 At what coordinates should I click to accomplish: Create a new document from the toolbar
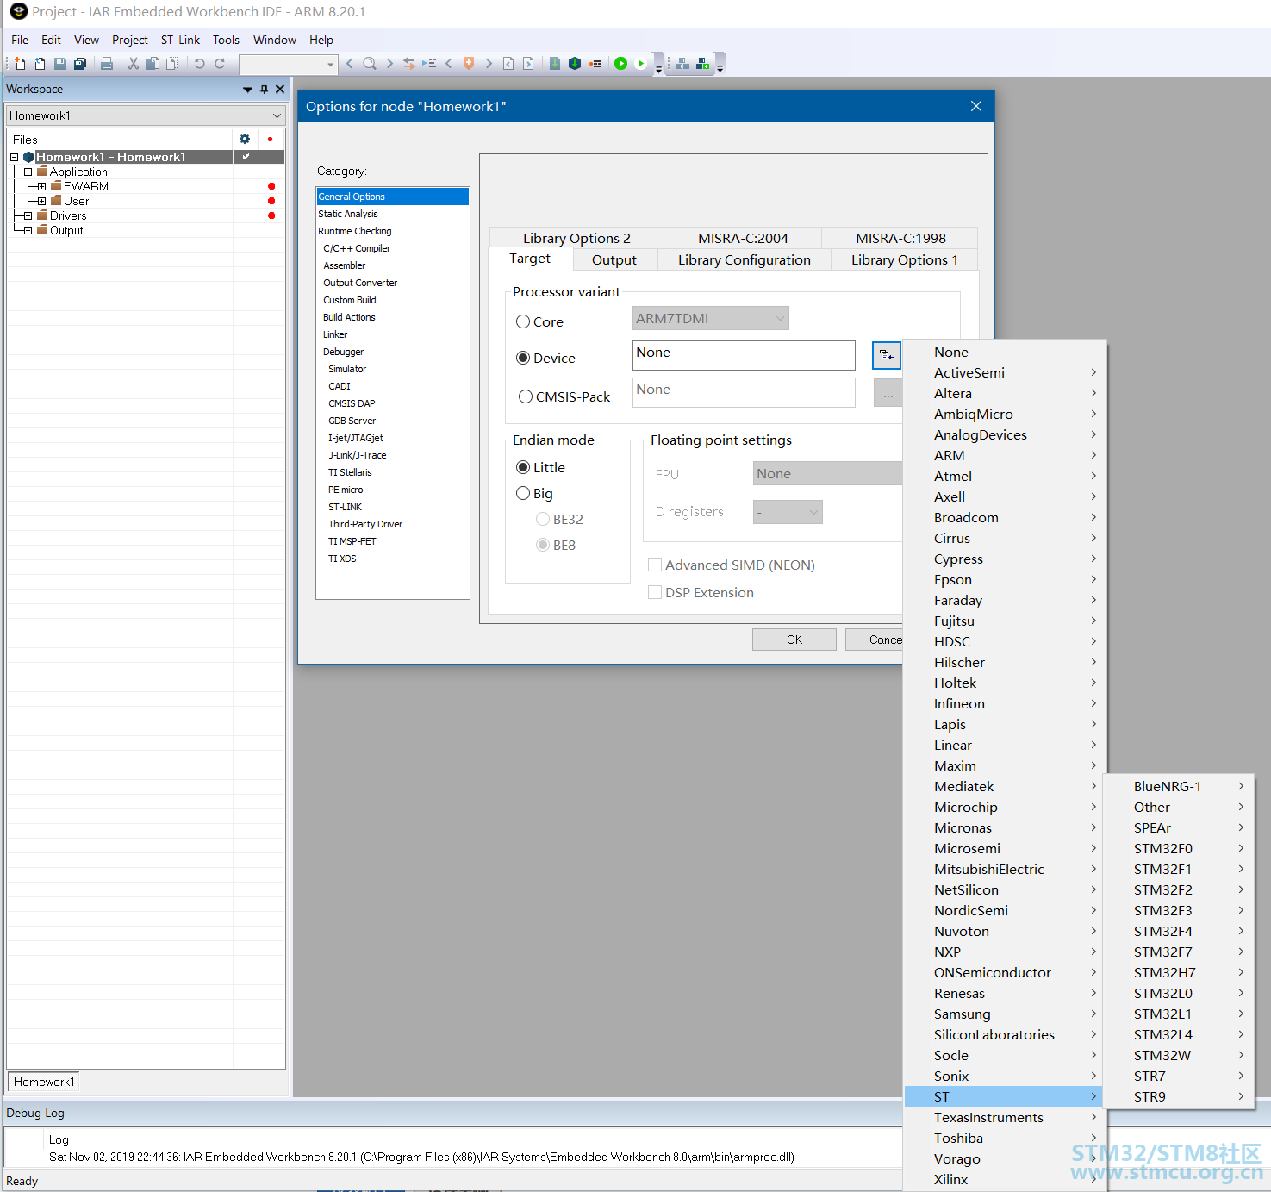[x=20, y=64]
